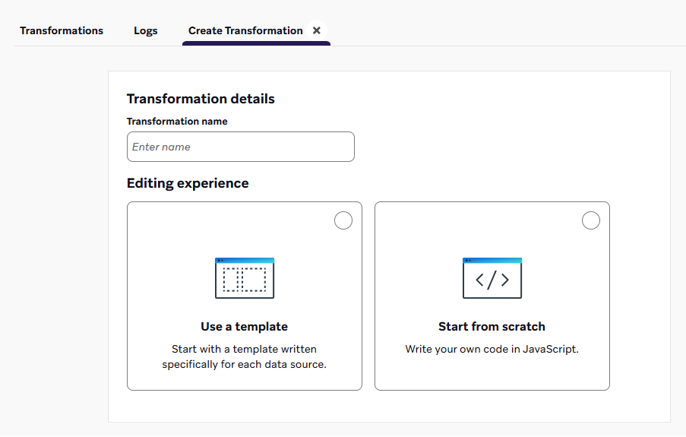Select the Start from scratch radio button
686x437 pixels.
[x=591, y=220]
